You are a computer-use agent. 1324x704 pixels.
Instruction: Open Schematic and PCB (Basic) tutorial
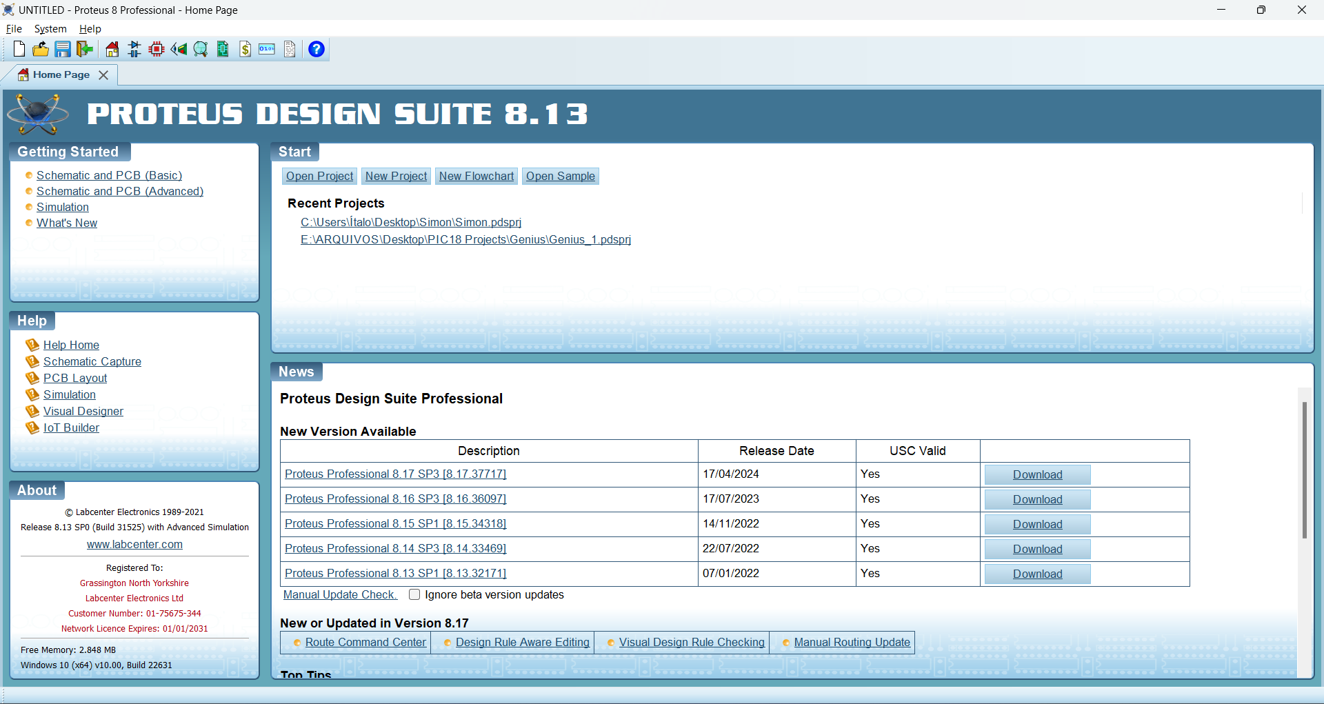click(x=110, y=175)
